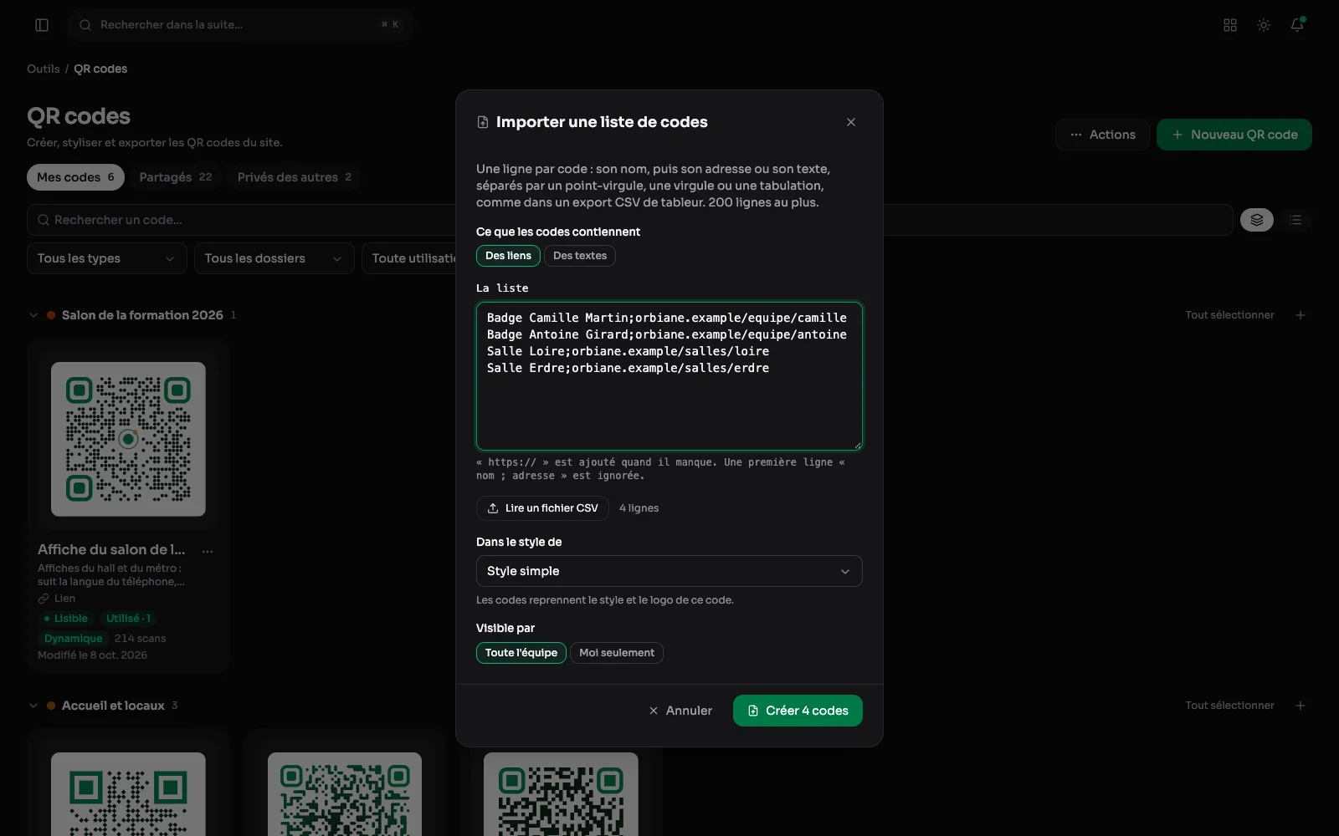
Task: Toggle the sidebar panel icon
Action: point(42,25)
